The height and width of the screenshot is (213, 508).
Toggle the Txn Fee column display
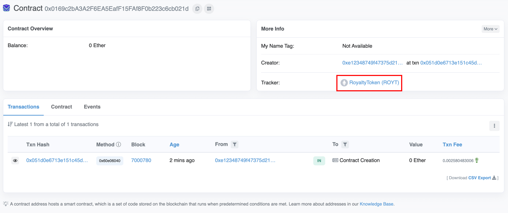pyautogui.click(x=452, y=145)
